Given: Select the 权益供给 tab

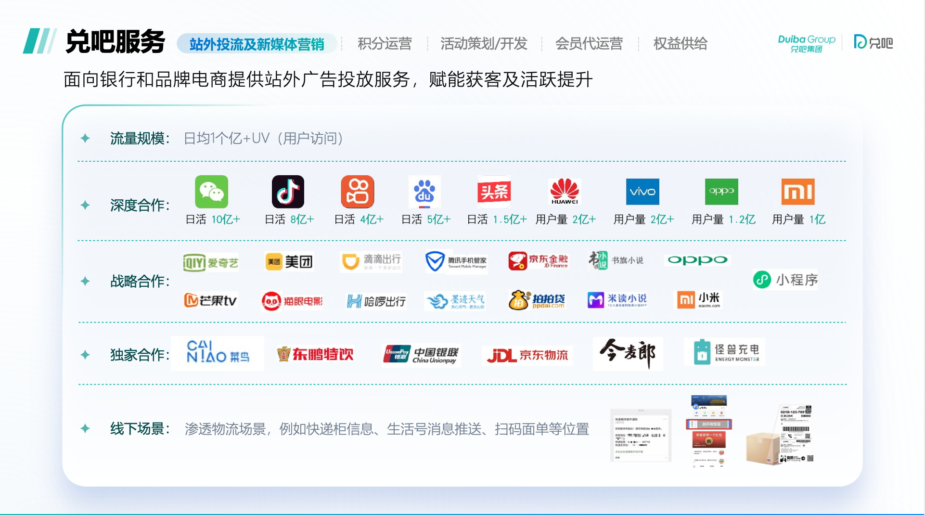Looking at the screenshot, I should 680,44.
